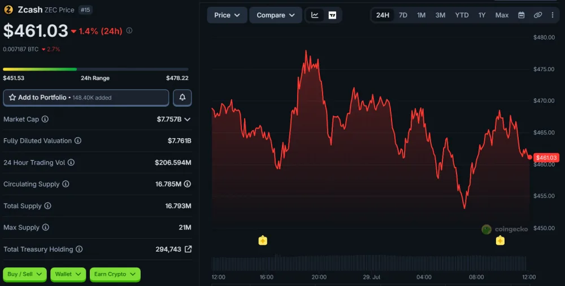
Task: Switch to TradingView chart icon
Action: tap(332, 15)
